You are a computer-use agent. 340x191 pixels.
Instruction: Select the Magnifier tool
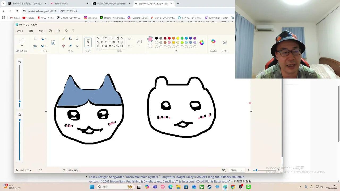coord(77,46)
